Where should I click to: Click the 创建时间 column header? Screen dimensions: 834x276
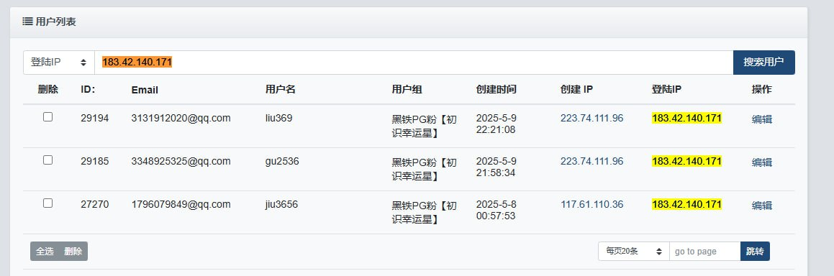[x=497, y=90]
